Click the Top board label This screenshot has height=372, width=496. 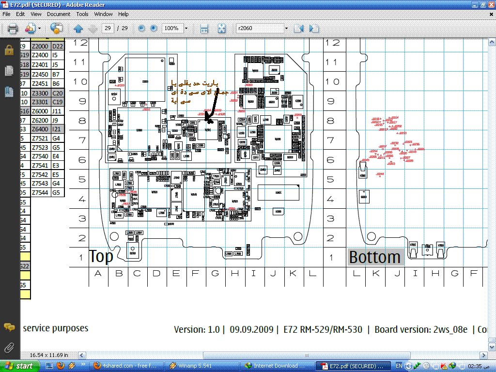(x=101, y=256)
